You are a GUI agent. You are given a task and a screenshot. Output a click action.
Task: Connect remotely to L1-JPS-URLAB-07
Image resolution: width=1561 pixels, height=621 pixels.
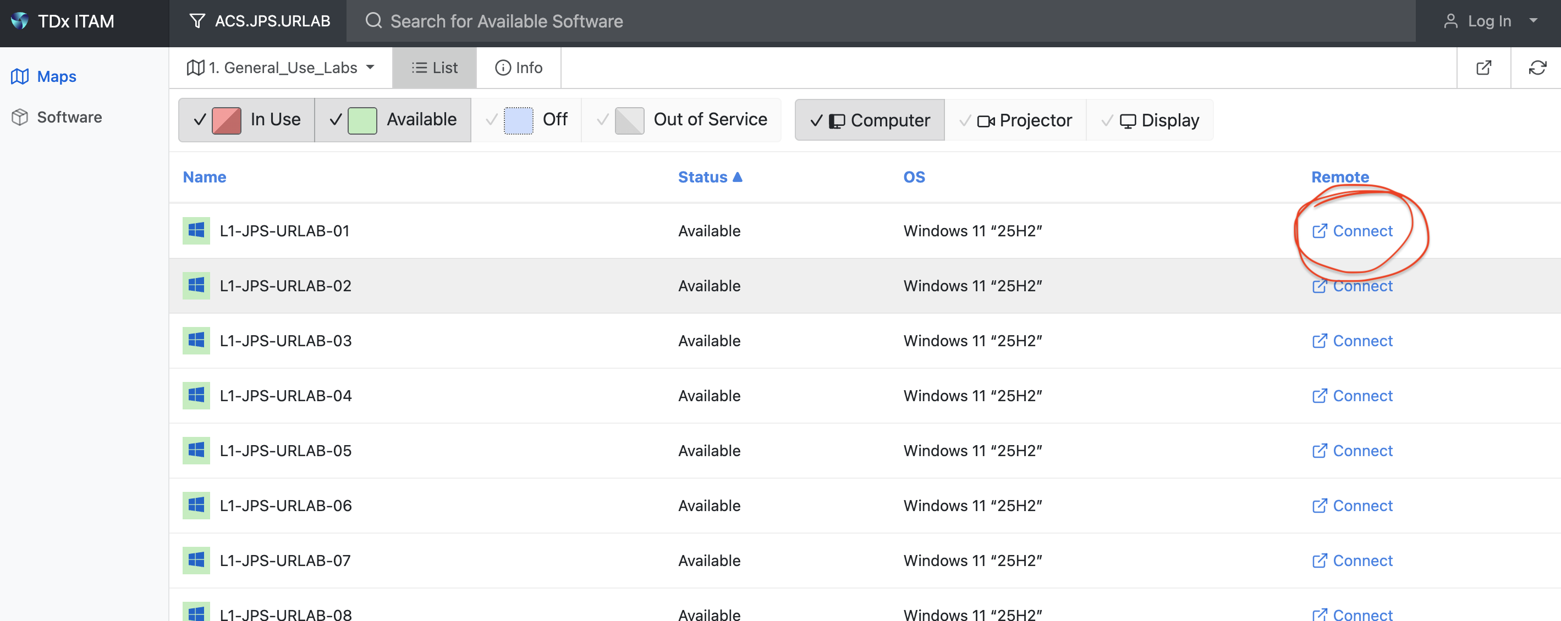pos(1352,561)
